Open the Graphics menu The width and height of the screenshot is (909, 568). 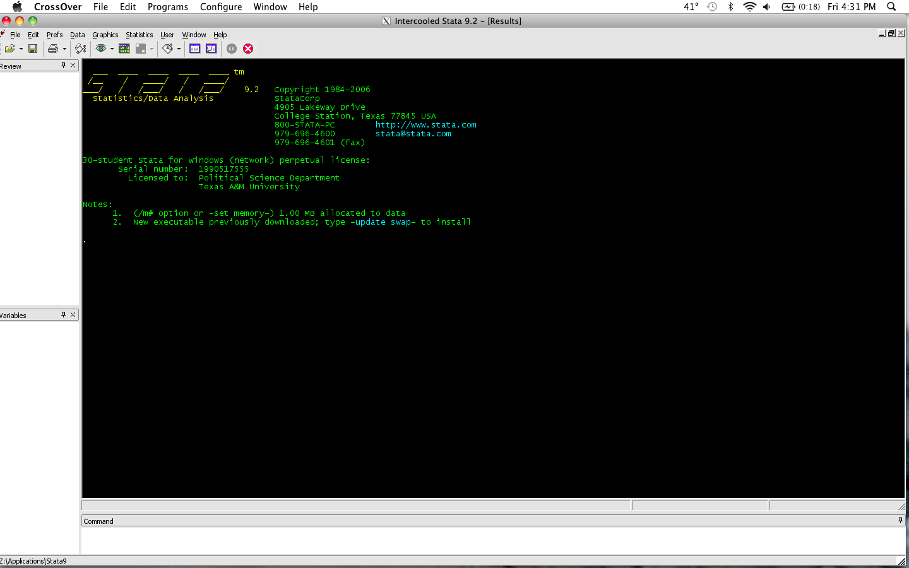105,35
